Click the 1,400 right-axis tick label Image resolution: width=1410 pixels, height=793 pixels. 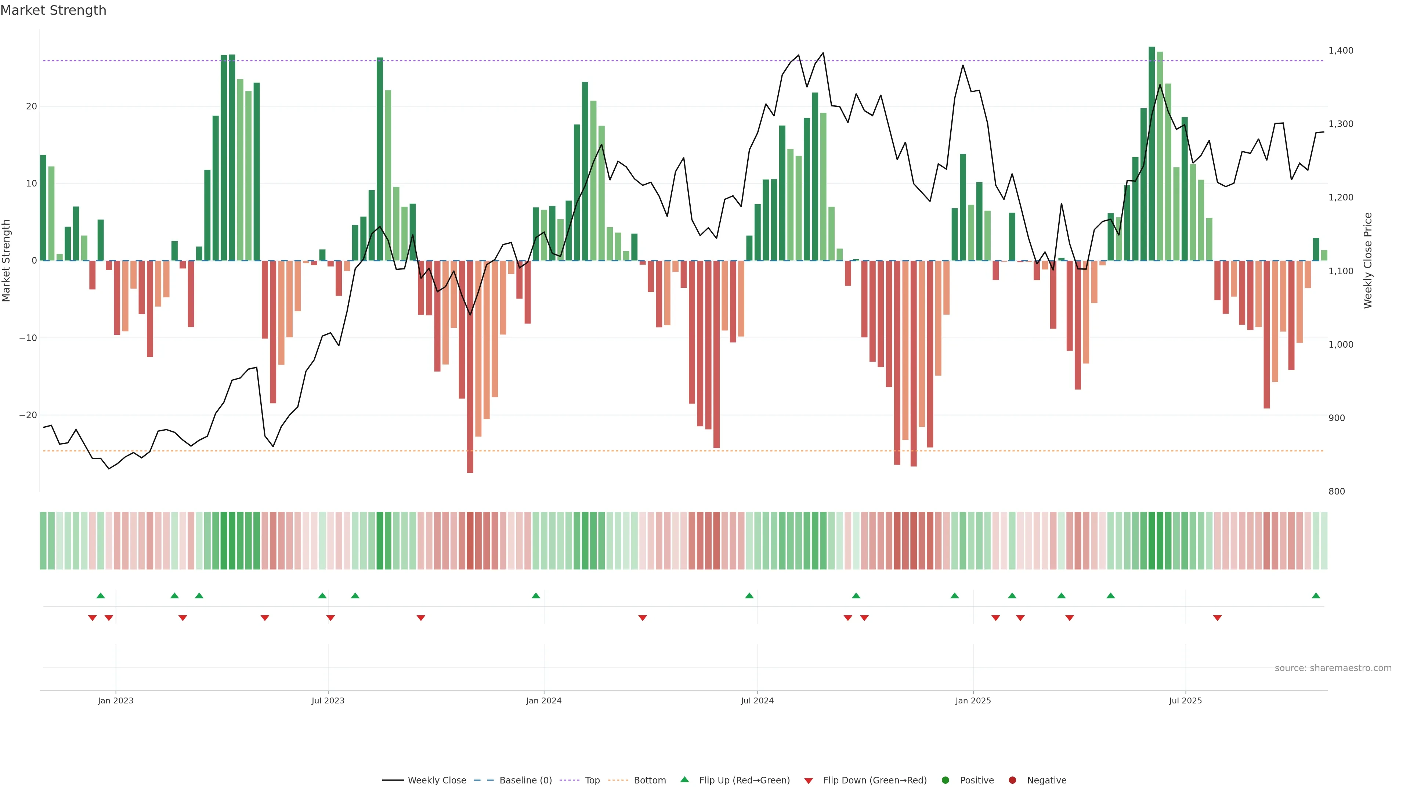click(x=1341, y=50)
